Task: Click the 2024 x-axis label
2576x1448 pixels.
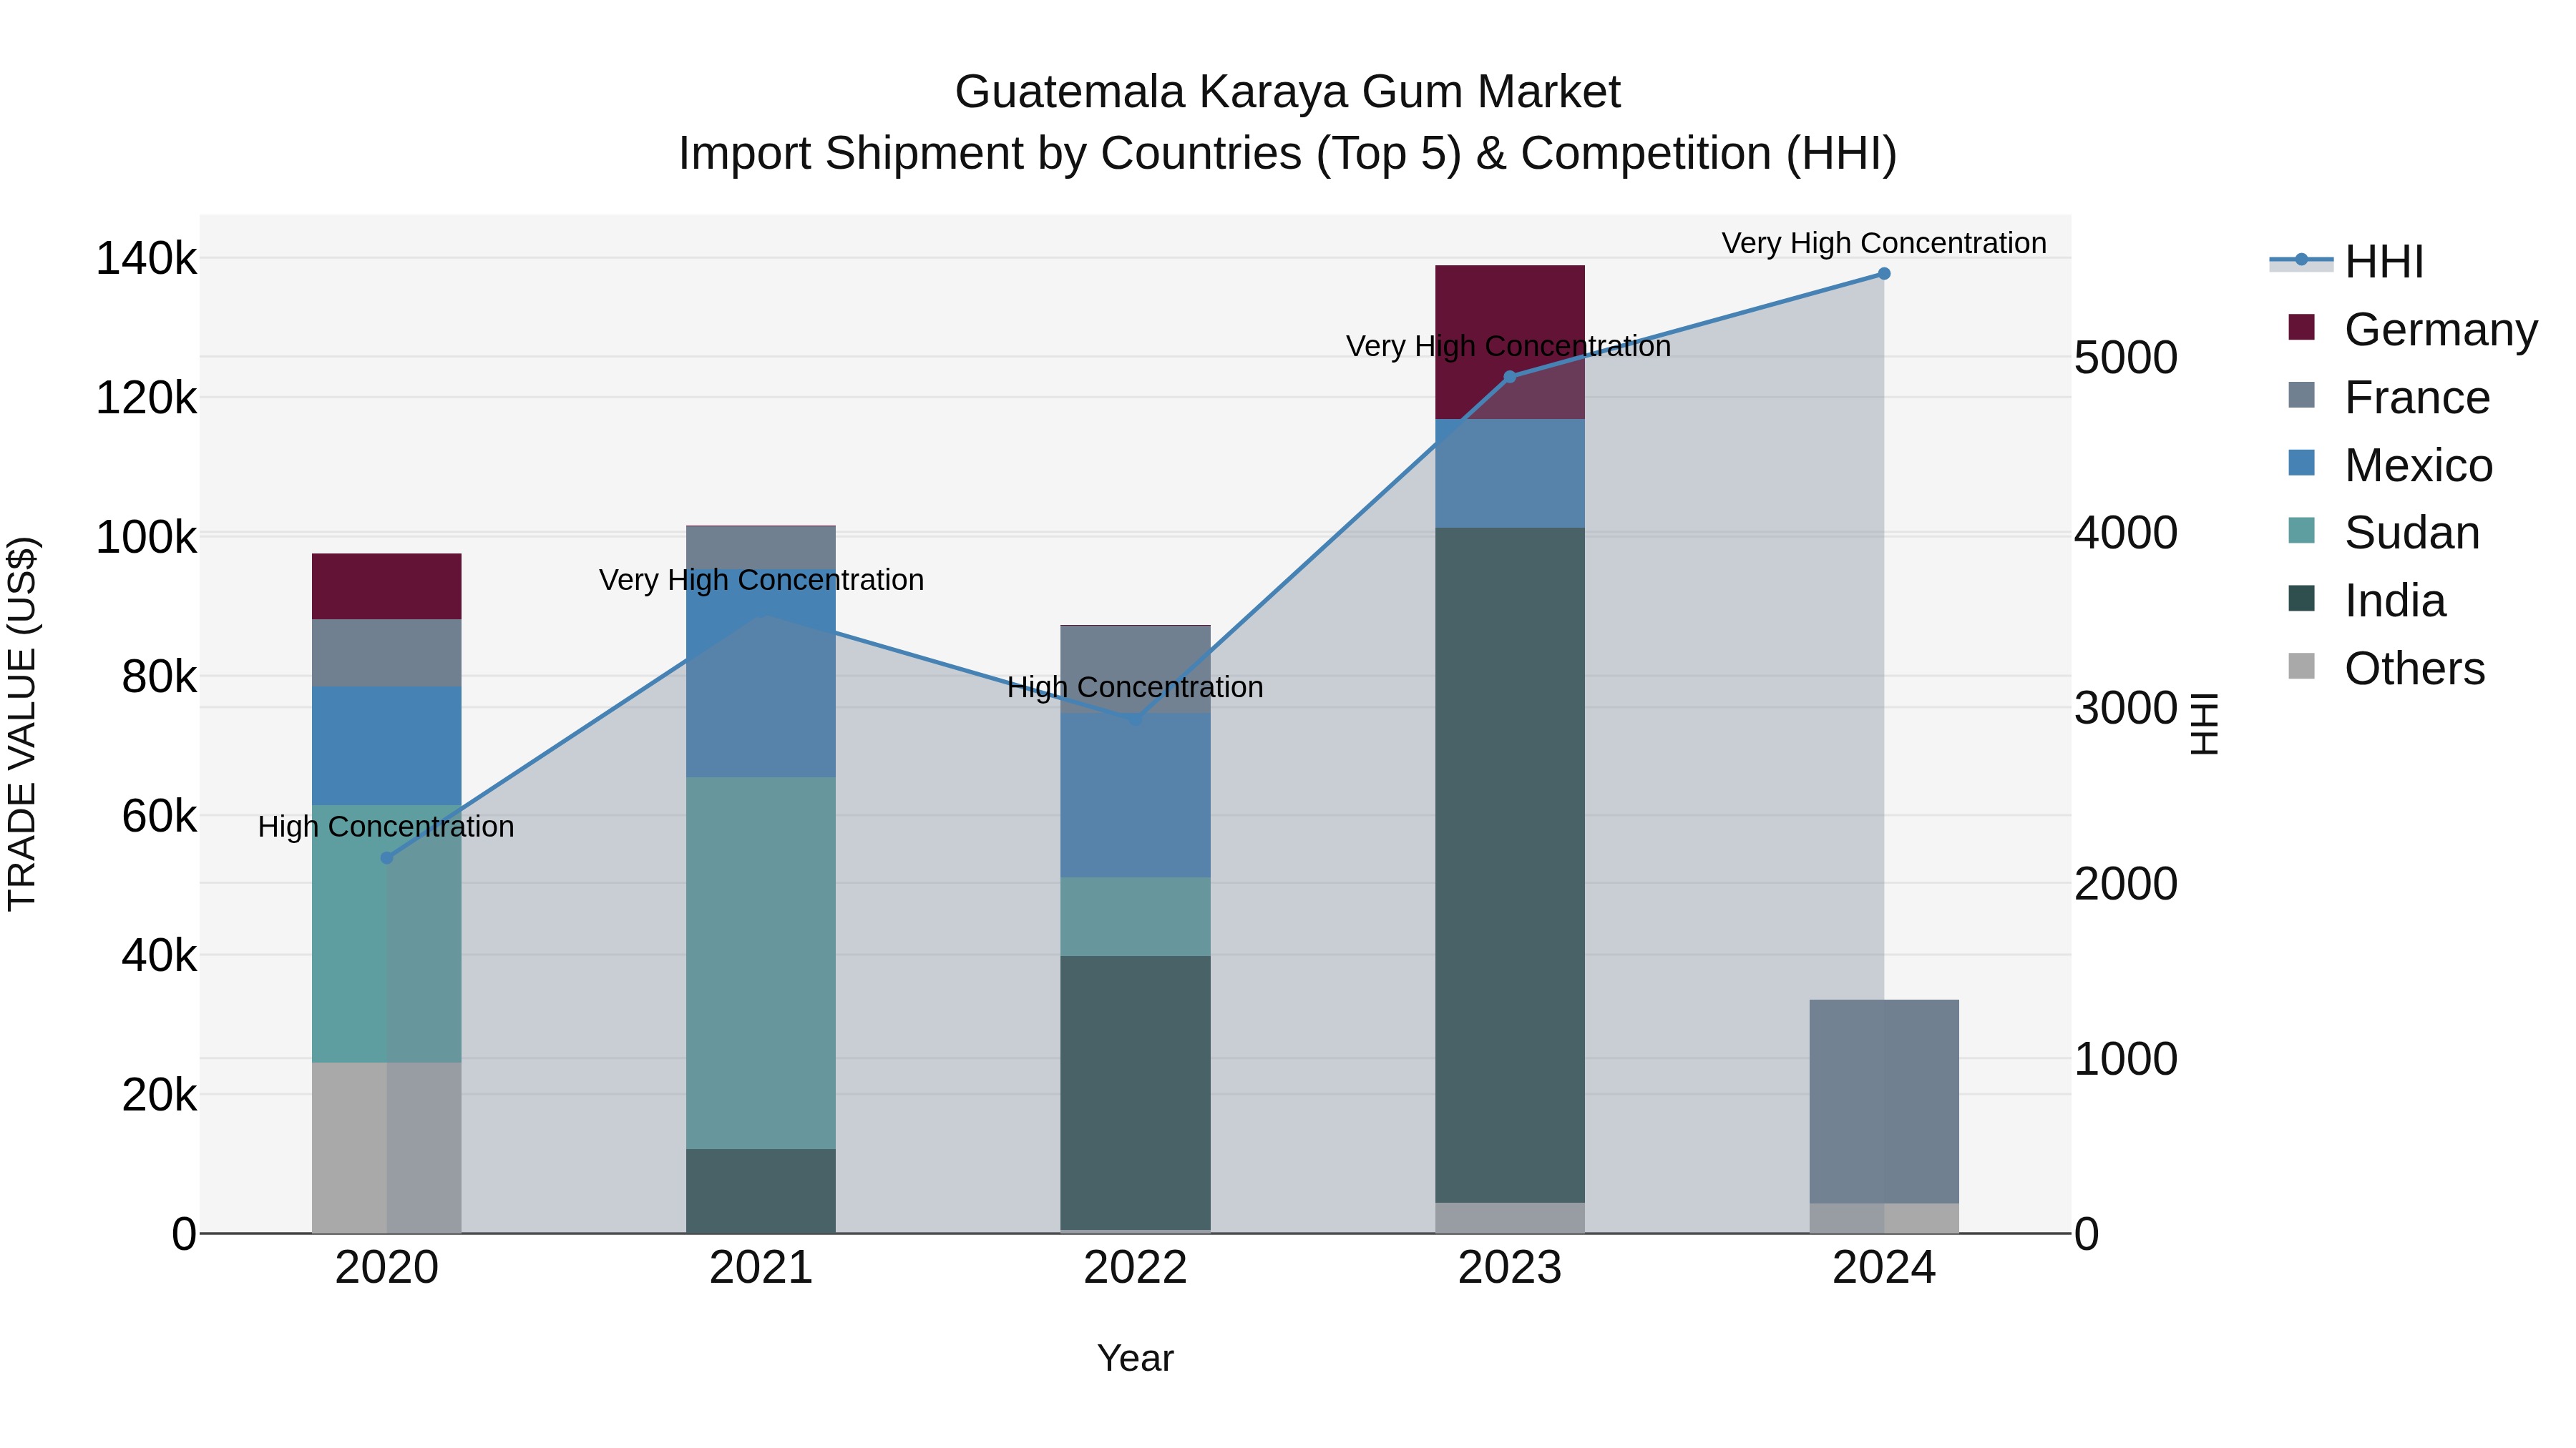Action: (x=1884, y=1268)
